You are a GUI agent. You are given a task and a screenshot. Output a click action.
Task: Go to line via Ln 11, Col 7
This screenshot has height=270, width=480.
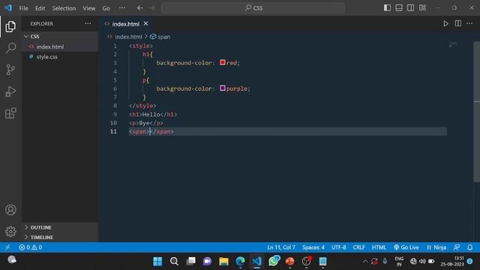coord(281,247)
